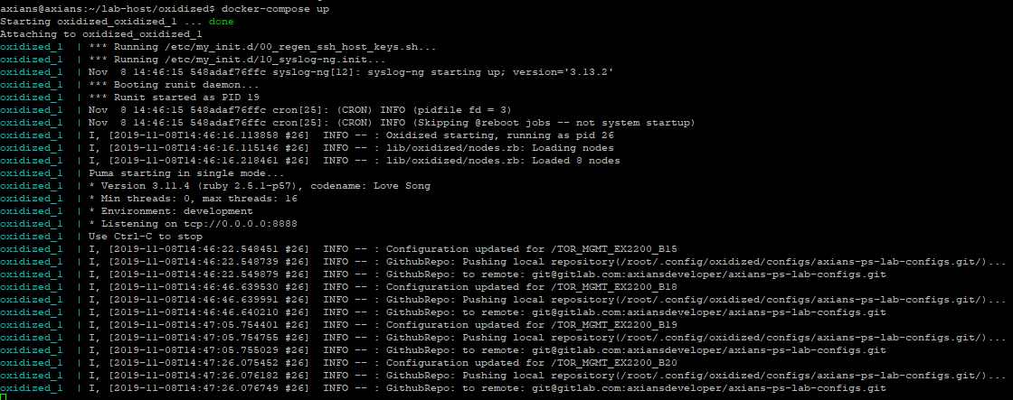
Task: Click the docker-compose up command text
Action: point(279,9)
